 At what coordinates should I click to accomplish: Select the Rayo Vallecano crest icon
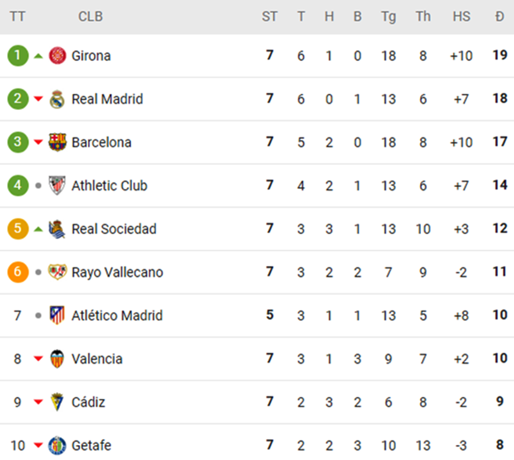[x=57, y=272]
